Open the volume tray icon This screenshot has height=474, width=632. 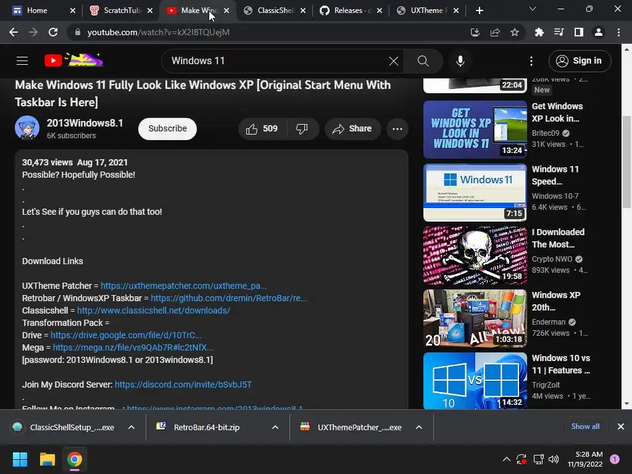pyautogui.click(x=554, y=459)
